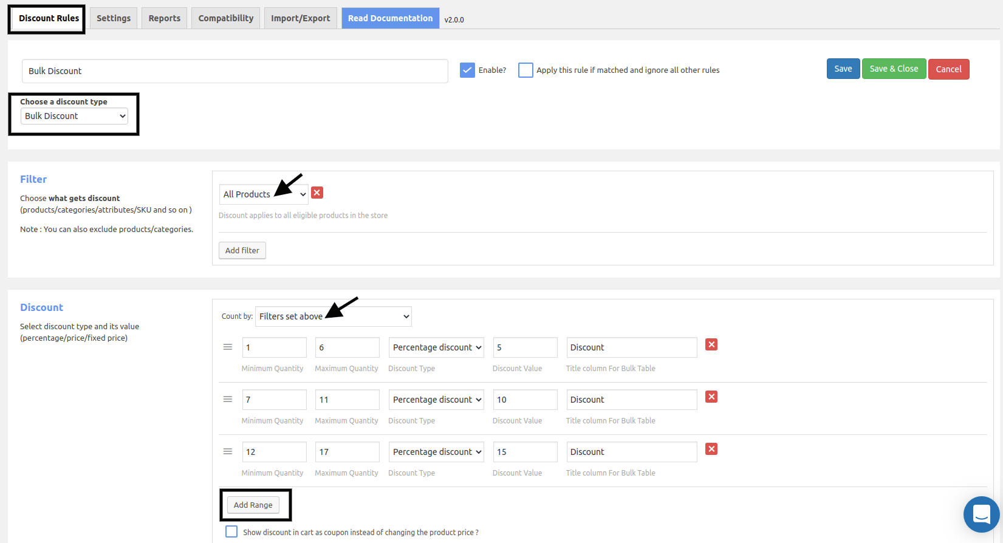Enable show discount in cart as coupon
The image size is (1003, 543).
tap(231, 531)
